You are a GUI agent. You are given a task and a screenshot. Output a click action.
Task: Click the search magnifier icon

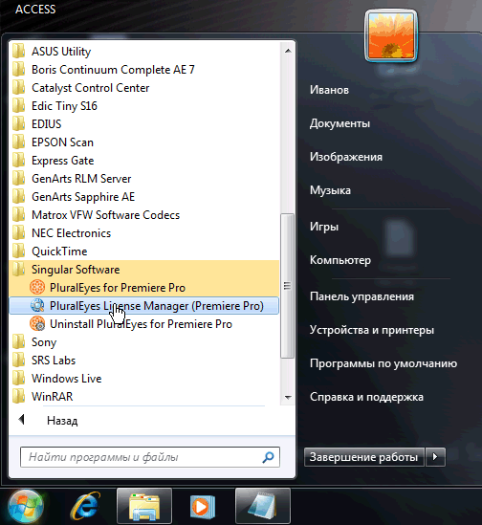[x=269, y=457]
